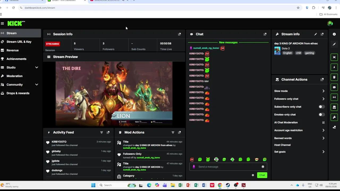Open Stream URL & Key page
Screen dimensions: 340x191
pyautogui.click(x=20, y=42)
